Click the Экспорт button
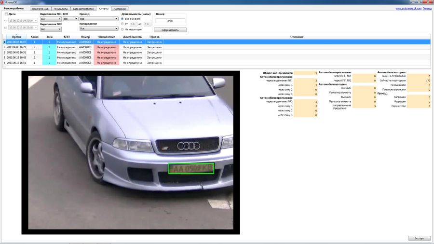434x244 pixels. click(x=420, y=238)
